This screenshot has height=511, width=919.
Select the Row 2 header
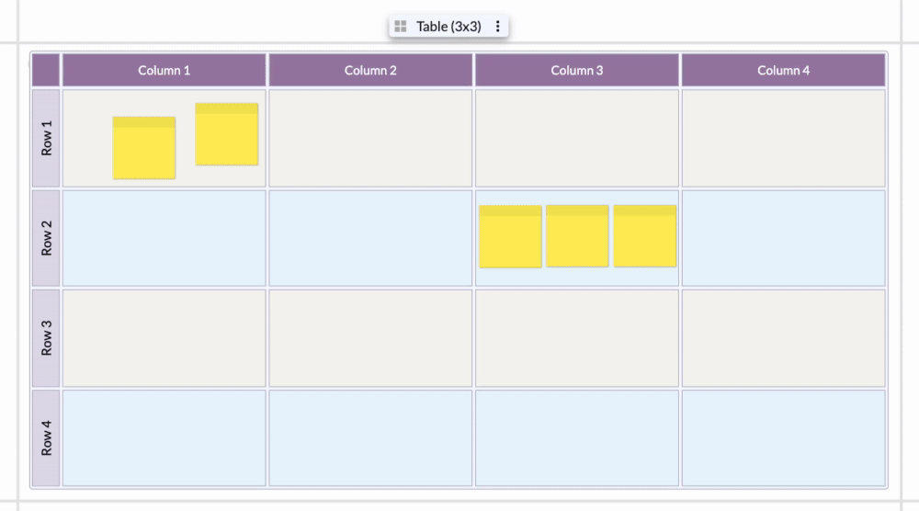(46, 238)
